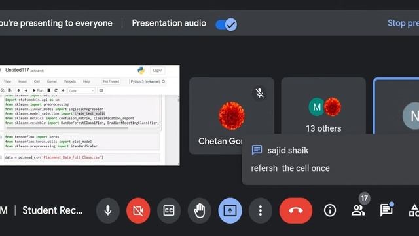Move the cell down with the down arrow
Viewport: 419px width, 236px height.
click(26, 90)
